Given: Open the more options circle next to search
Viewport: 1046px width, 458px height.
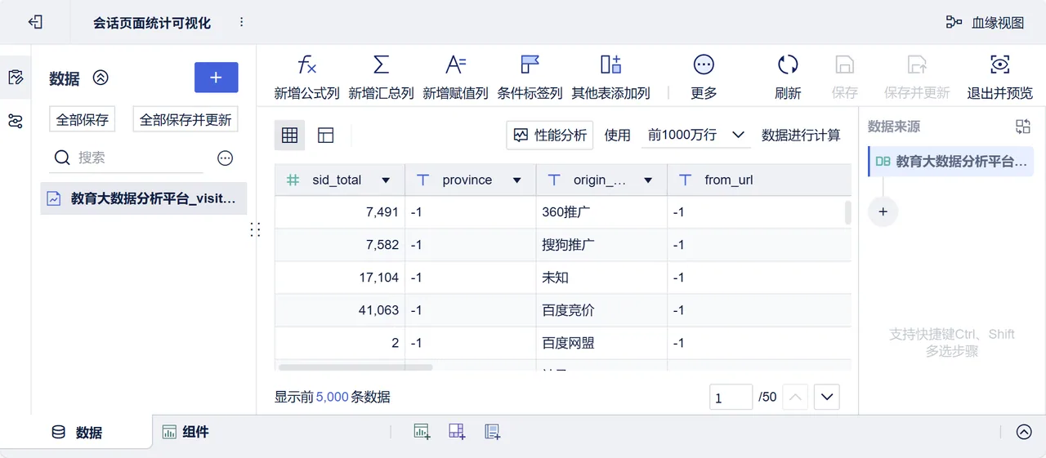Looking at the screenshot, I should pos(226,158).
